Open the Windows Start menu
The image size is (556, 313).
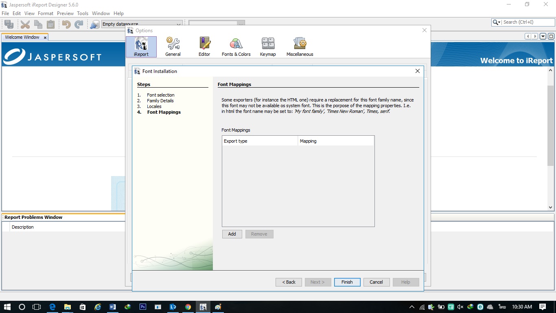click(7, 307)
